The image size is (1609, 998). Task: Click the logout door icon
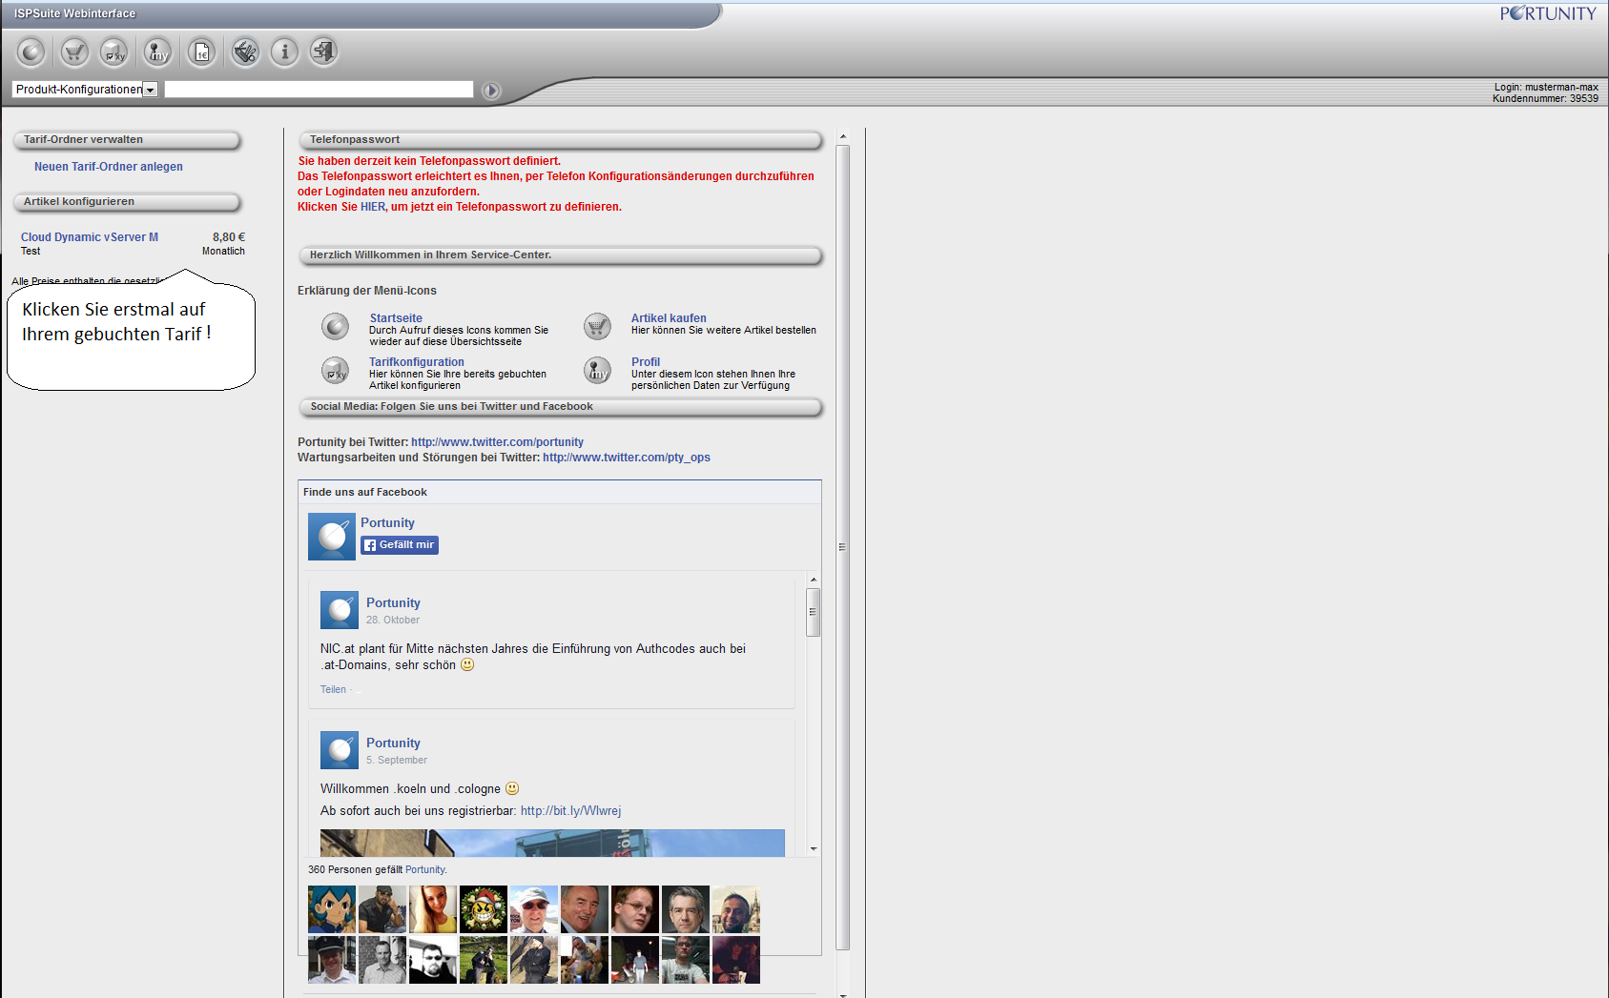(324, 51)
